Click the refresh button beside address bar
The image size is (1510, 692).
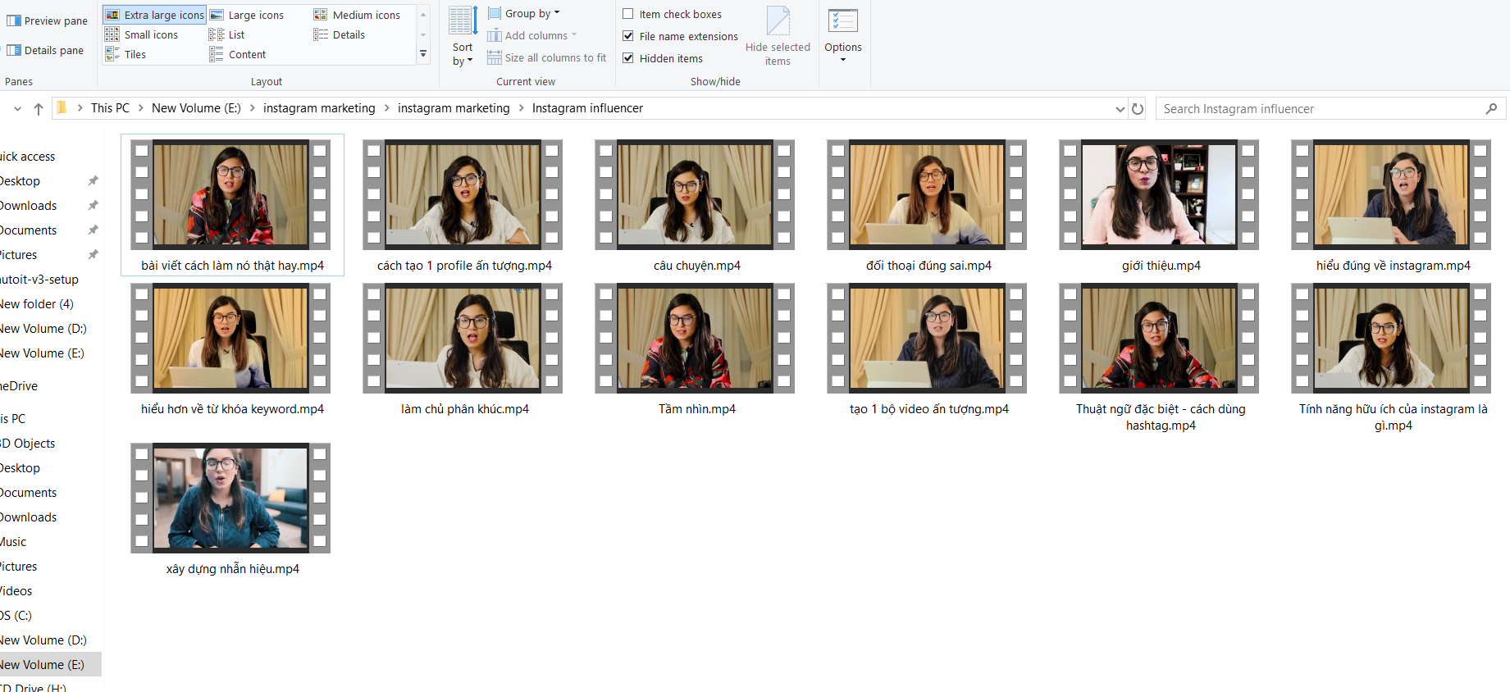coord(1138,108)
